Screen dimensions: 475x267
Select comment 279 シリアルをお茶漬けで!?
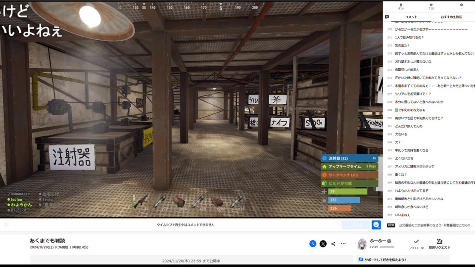[413, 94]
